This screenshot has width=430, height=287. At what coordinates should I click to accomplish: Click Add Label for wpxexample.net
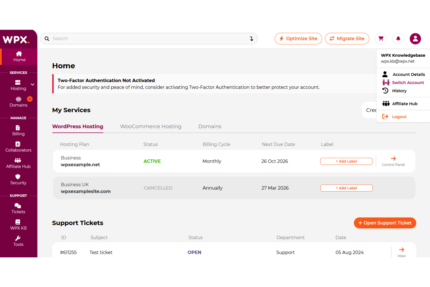[346, 161]
